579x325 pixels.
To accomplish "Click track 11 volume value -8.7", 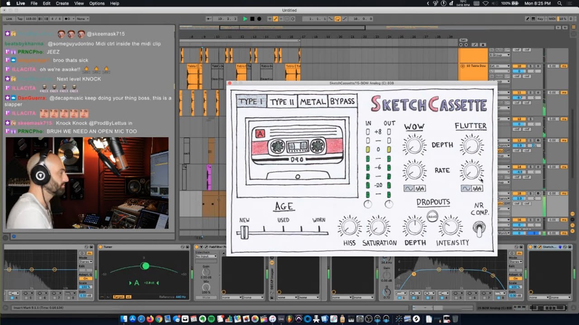I will coord(519,97).
